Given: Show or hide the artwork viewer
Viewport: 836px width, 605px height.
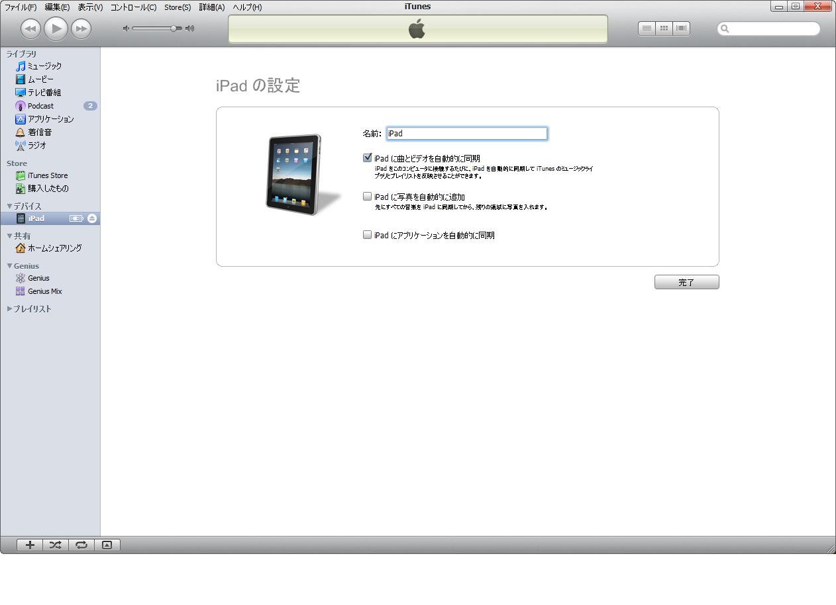Looking at the screenshot, I should point(107,545).
